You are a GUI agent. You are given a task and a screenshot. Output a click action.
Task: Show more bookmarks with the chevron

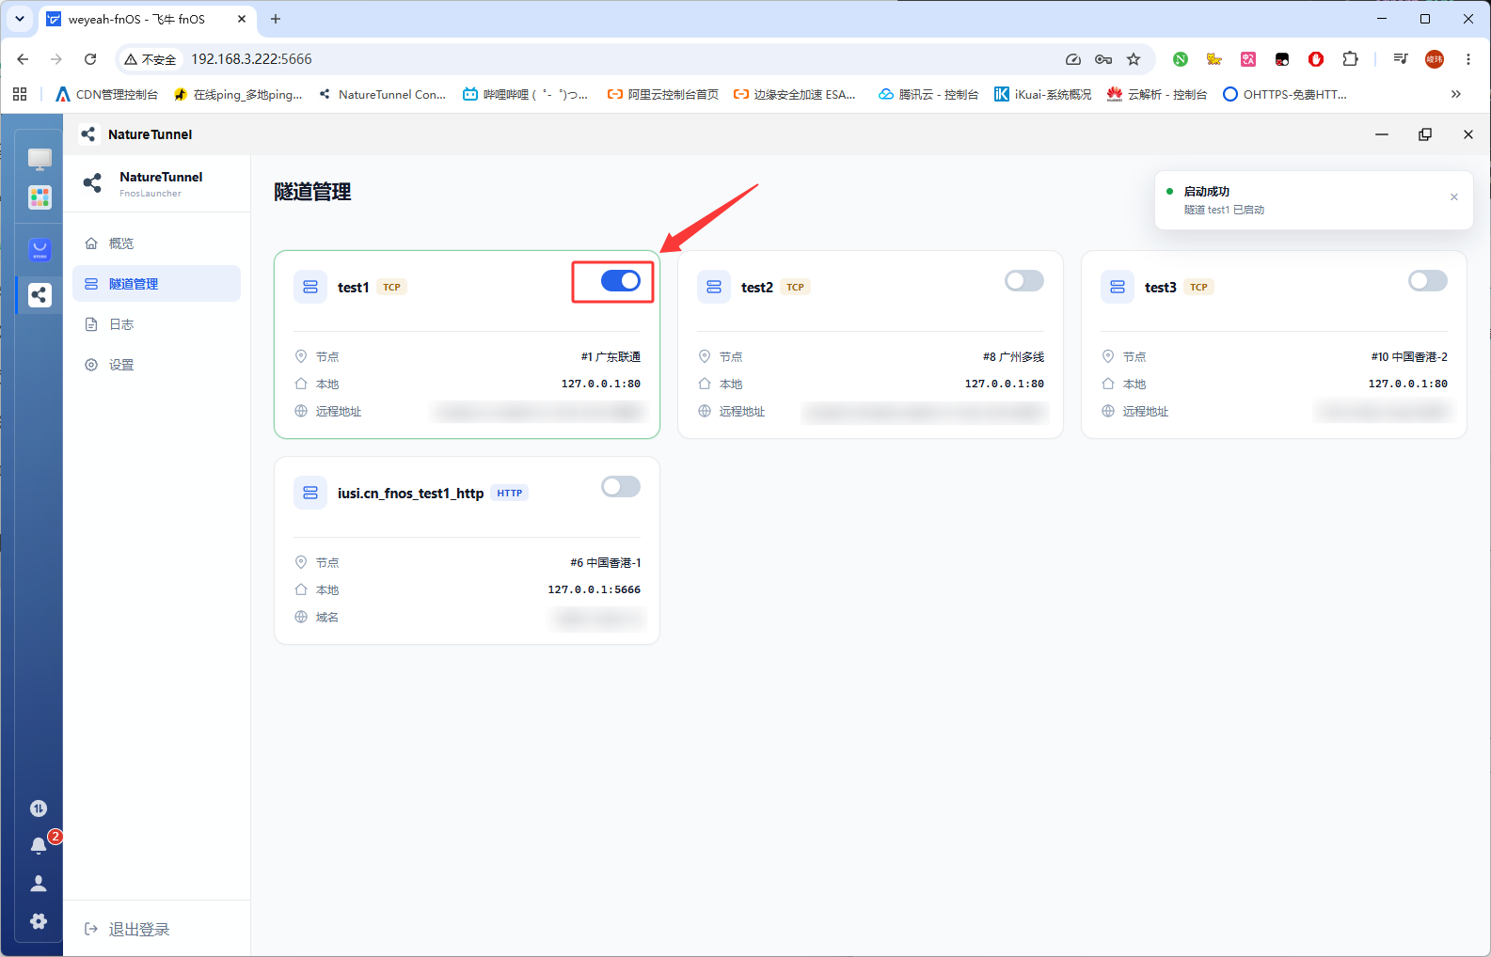[1456, 94]
